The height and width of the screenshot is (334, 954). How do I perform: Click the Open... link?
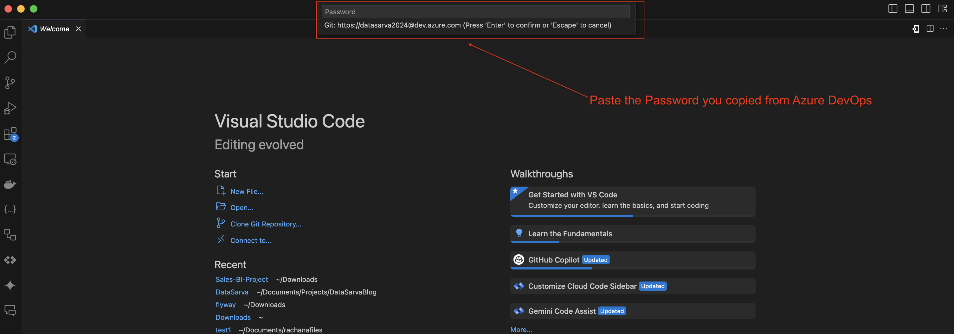[242, 207]
